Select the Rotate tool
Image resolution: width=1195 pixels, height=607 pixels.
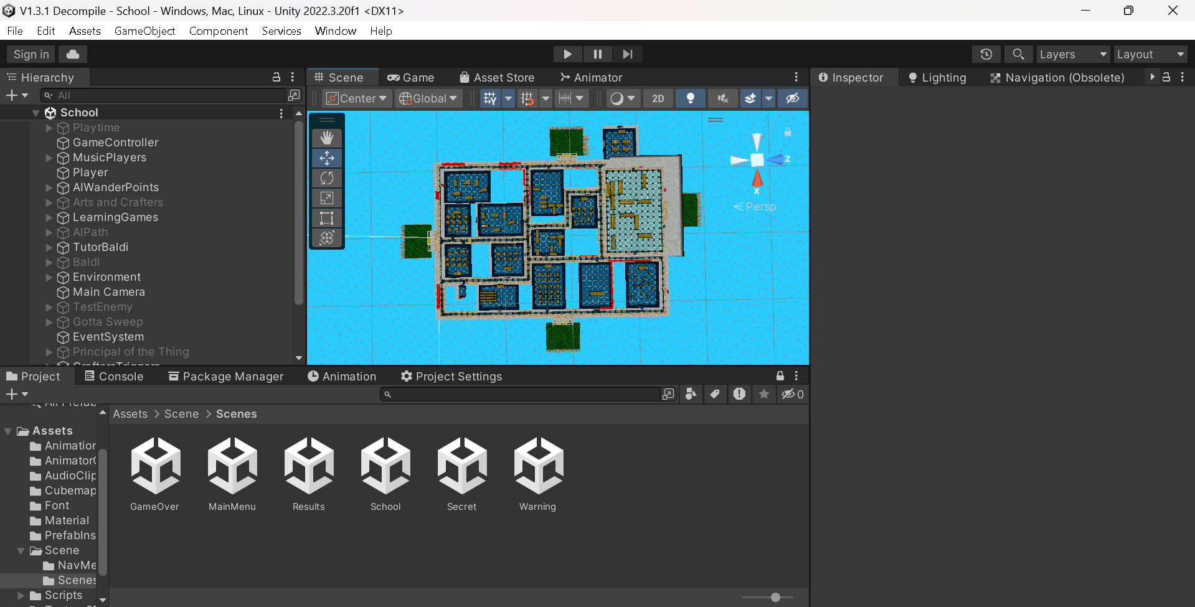326,178
